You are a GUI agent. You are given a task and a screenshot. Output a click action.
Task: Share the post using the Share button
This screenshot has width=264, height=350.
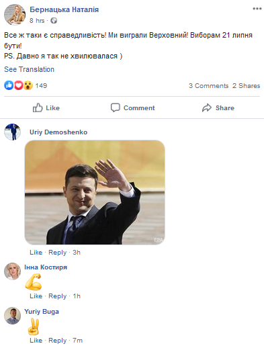tap(218, 107)
